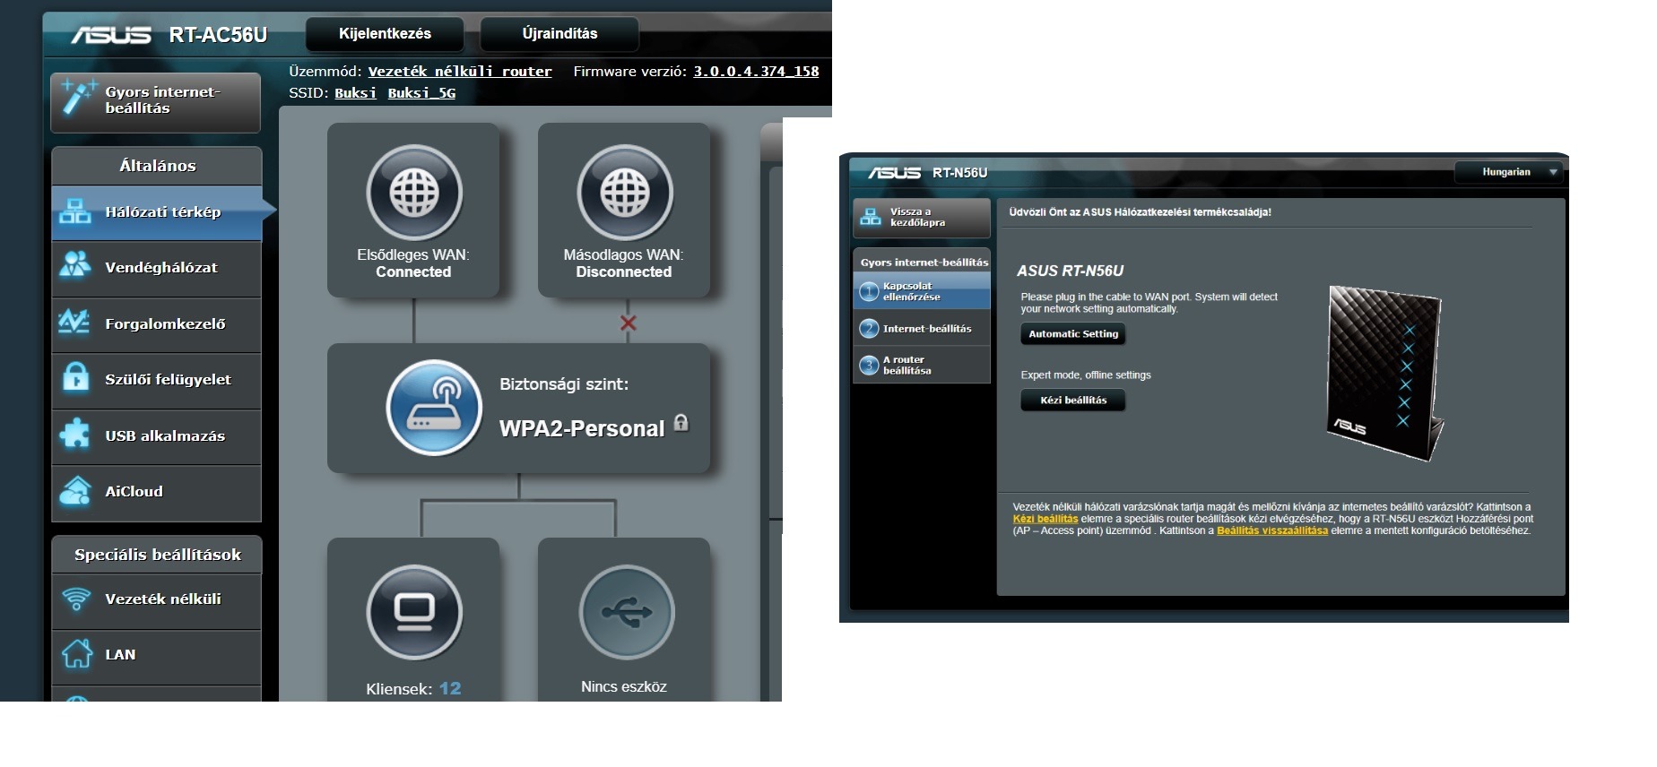Select Vezeték nélküli menu item

coord(157,599)
